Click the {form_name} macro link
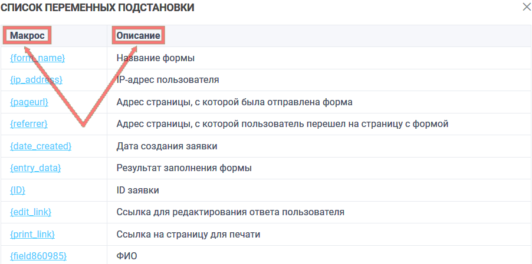The width and height of the screenshot is (532, 264). (x=37, y=58)
